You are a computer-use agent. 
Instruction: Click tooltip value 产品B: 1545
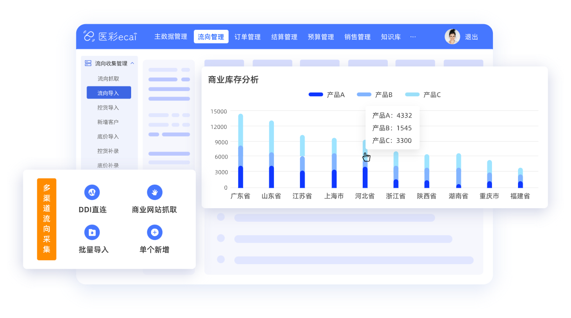coord(392,128)
